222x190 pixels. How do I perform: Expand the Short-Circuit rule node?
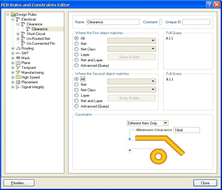18,34
